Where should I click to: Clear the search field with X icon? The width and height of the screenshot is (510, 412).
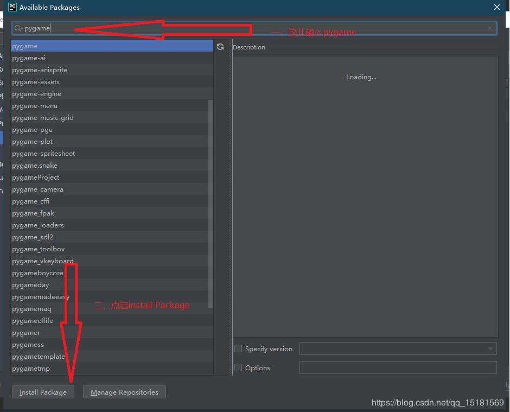(x=490, y=28)
